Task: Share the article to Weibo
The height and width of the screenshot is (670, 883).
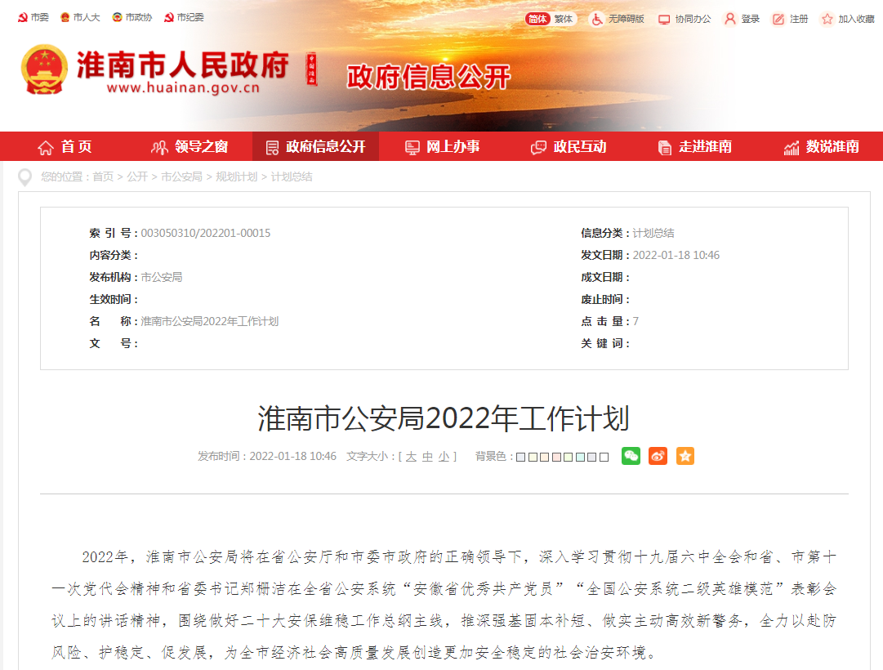Action: (x=658, y=456)
